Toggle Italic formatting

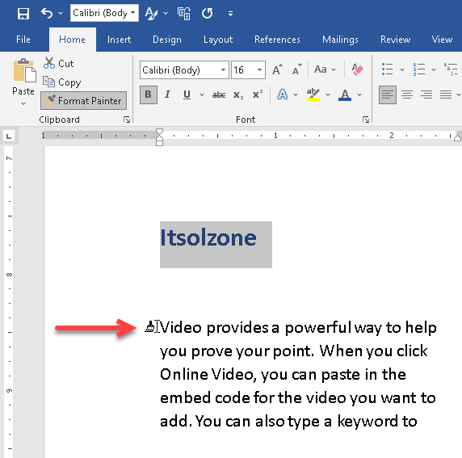pos(167,95)
